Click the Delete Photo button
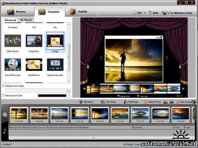198x148 pixels. point(152,102)
